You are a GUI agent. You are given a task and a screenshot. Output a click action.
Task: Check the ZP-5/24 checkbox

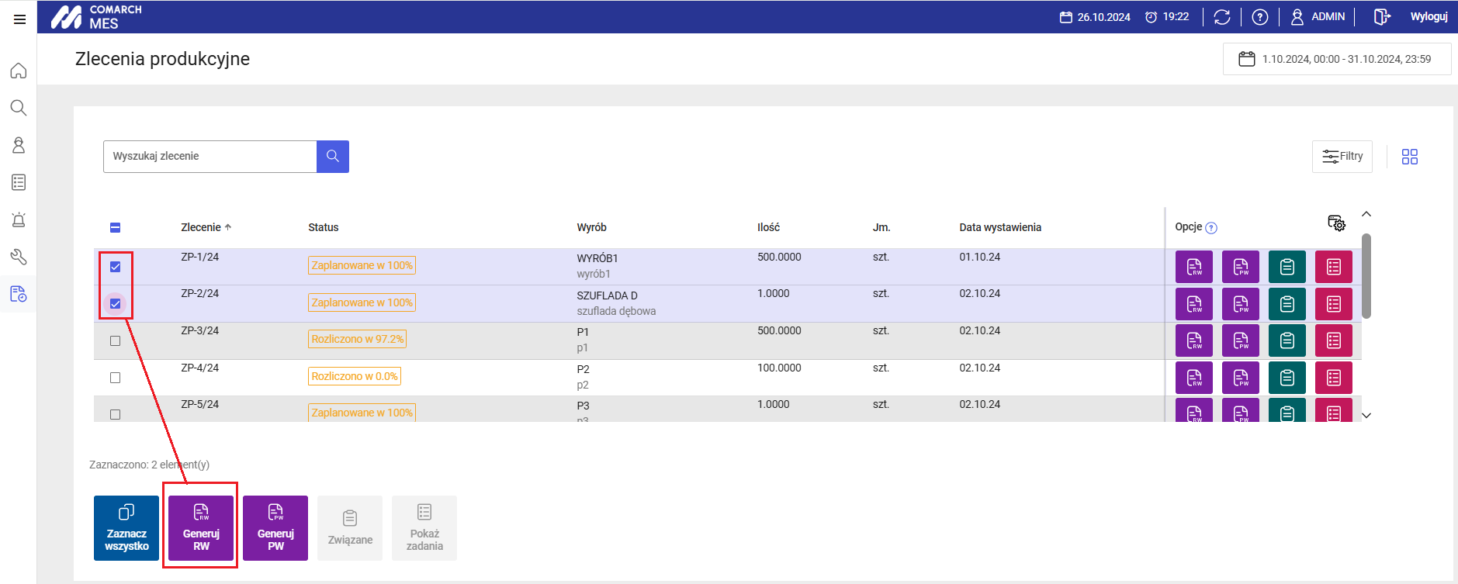[115, 415]
